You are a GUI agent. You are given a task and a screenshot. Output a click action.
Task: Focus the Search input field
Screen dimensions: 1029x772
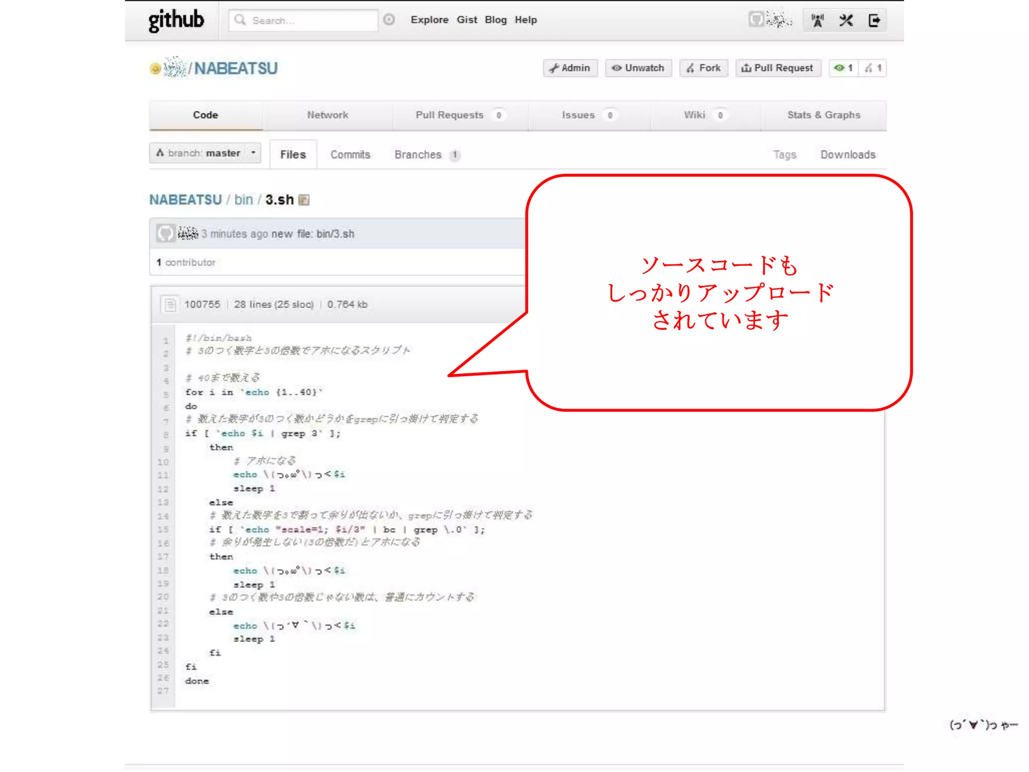coord(303,20)
